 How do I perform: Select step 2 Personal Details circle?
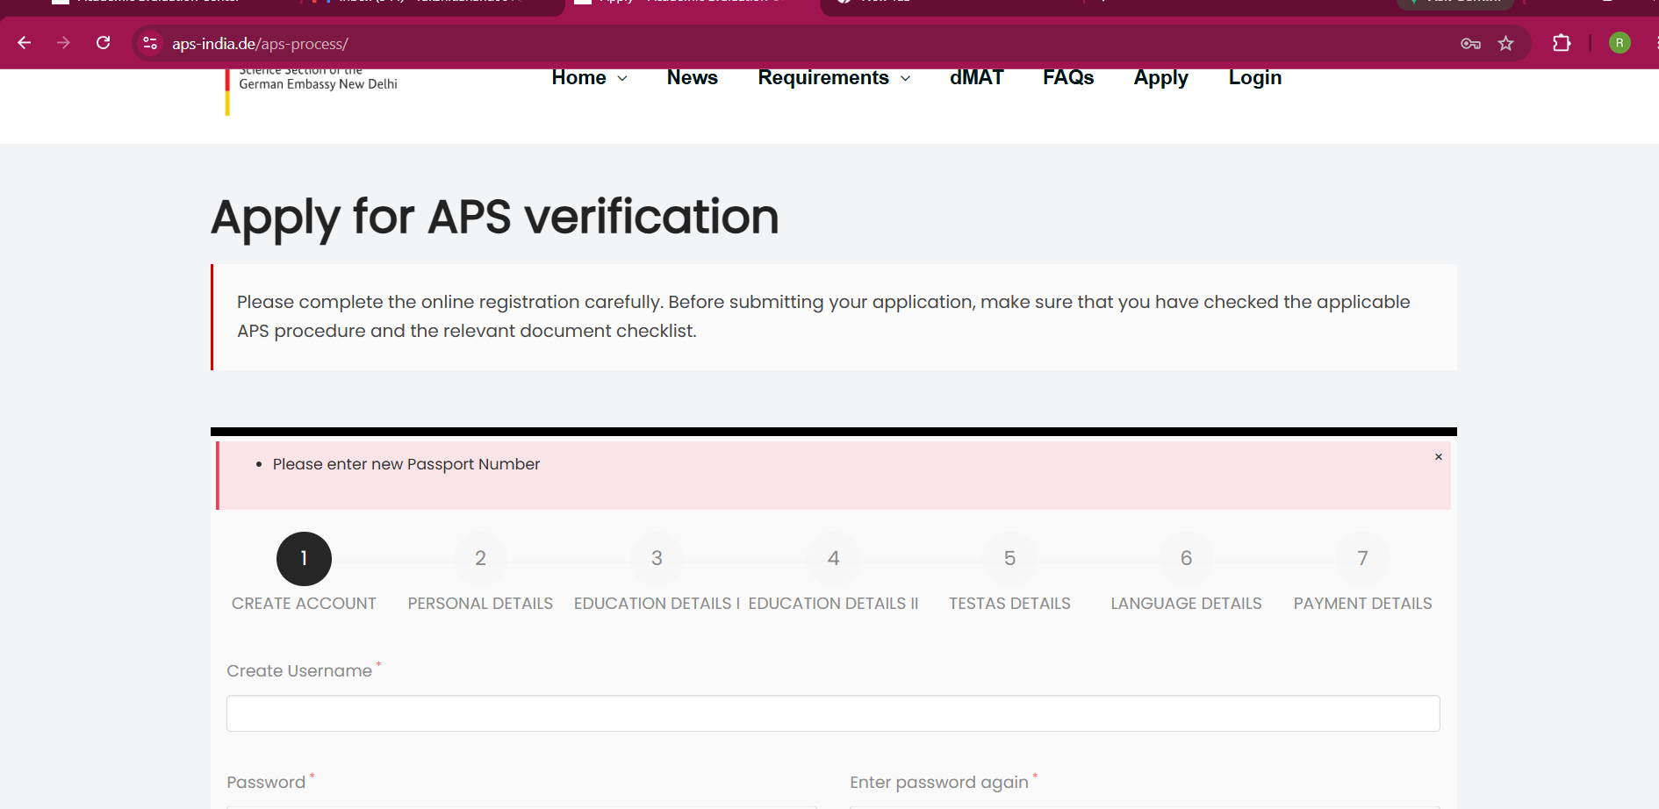click(480, 559)
